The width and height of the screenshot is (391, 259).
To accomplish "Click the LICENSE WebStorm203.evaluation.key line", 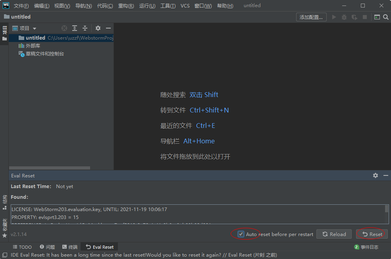I will point(89,209).
